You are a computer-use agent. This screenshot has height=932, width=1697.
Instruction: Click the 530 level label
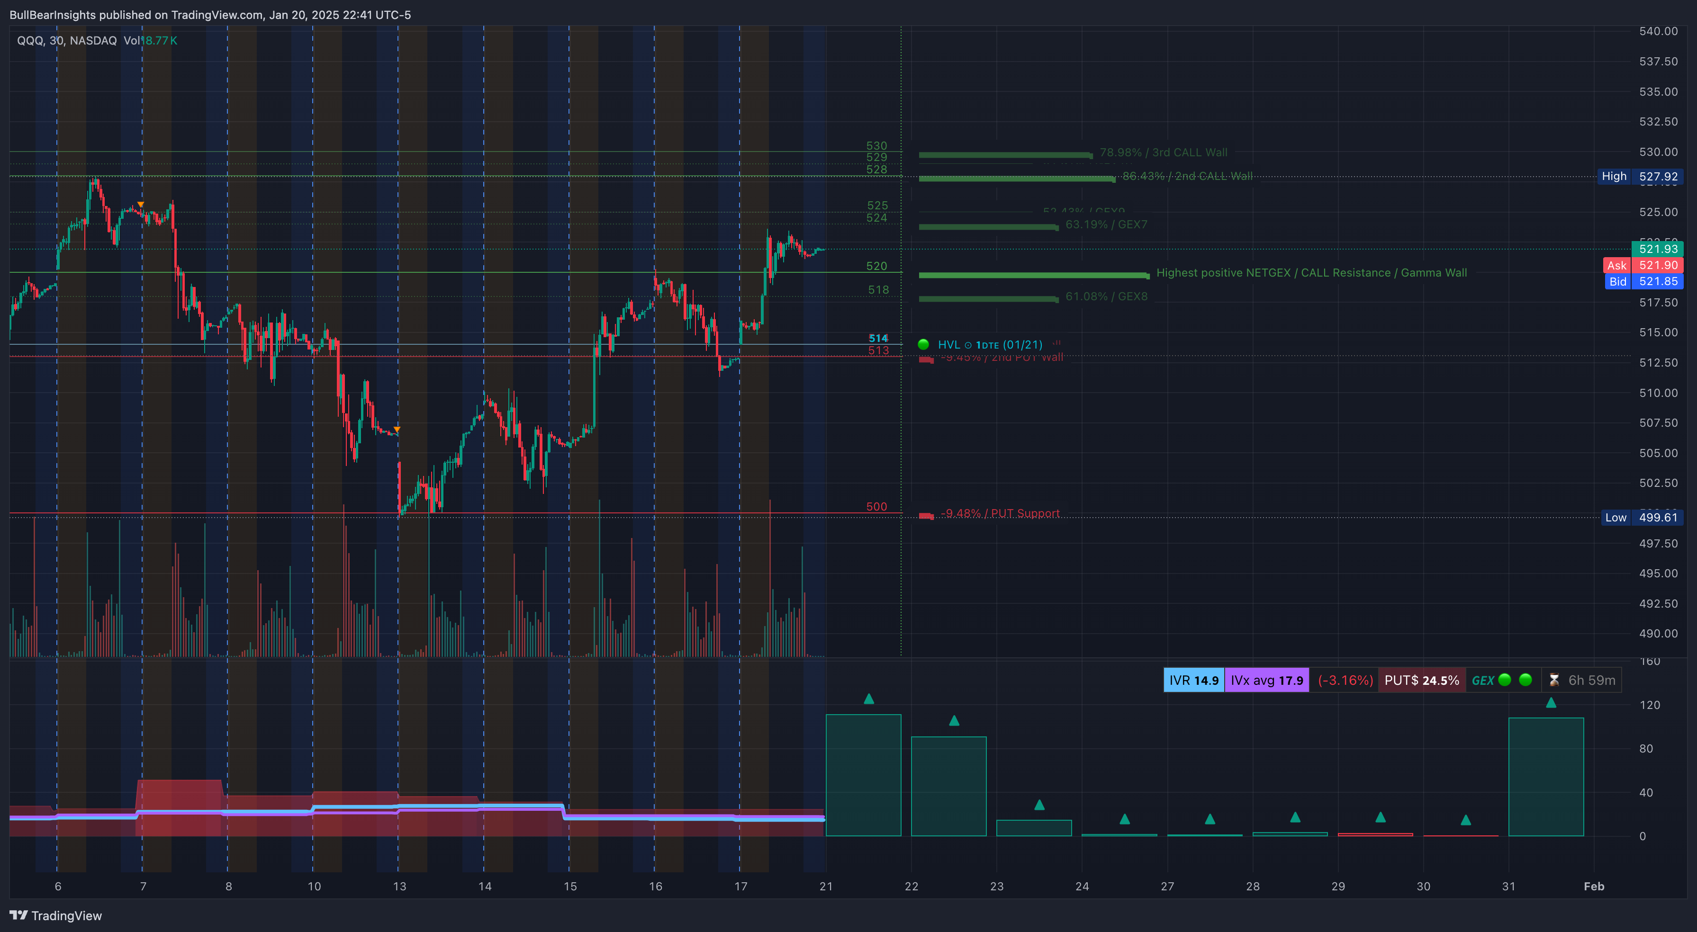(876, 145)
